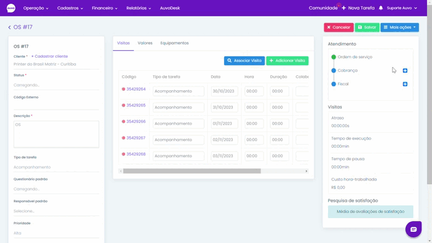Click the right arrow of table scrollbar

pyautogui.click(x=306, y=171)
